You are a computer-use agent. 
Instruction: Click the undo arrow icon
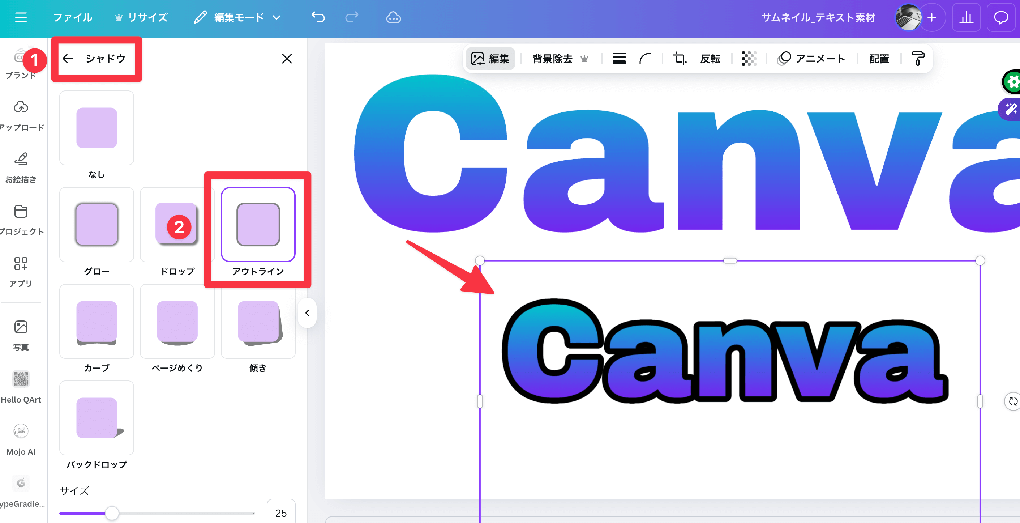pos(318,17)
